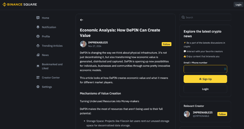Click "Turning Underused Resources into Money-makers" line
This screenshot has width=244, height=129.
click(109, 101)
